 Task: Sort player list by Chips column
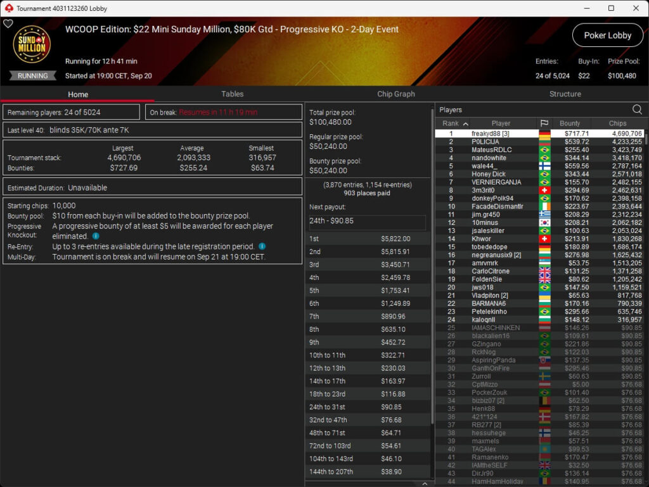(x=617, y=123)
